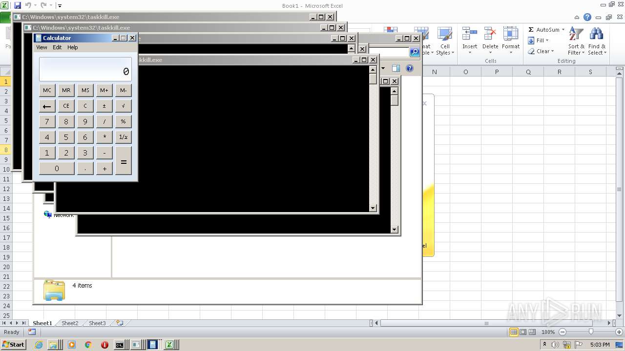
Task: Open the Insert cells dropdown arrow
Action: point(470,53)
